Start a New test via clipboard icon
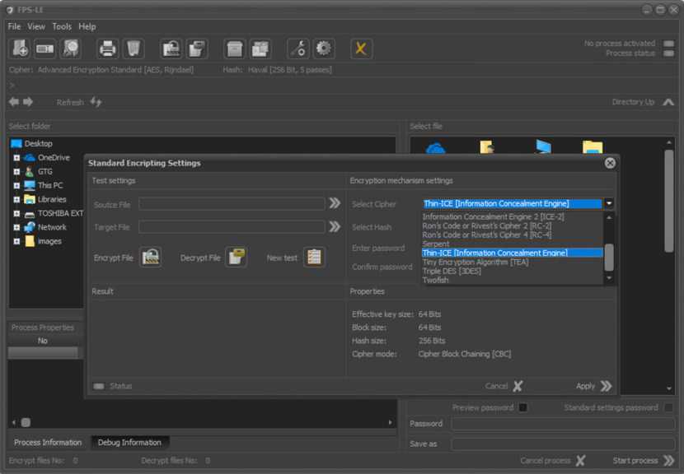Screen dimensions: 684x474 [314, 258]
